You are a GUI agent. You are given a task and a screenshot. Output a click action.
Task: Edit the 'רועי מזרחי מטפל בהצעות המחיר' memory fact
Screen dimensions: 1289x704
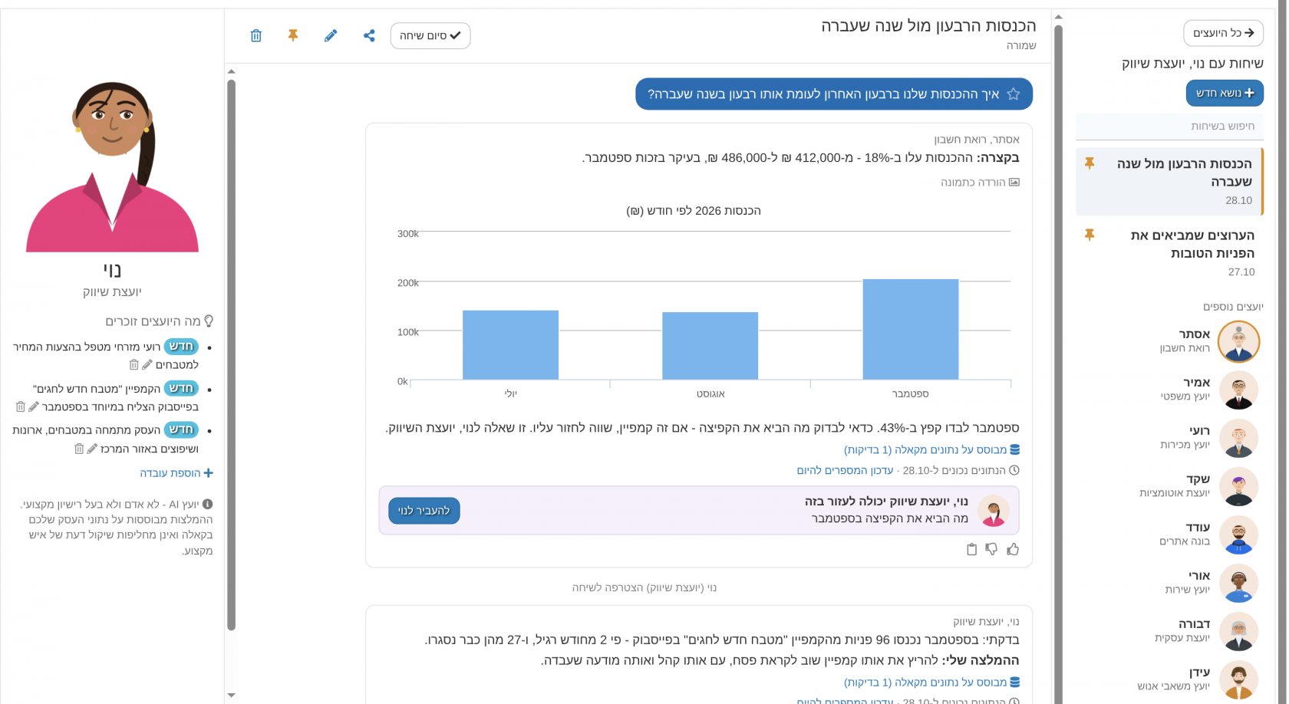(x=147, y=365)
